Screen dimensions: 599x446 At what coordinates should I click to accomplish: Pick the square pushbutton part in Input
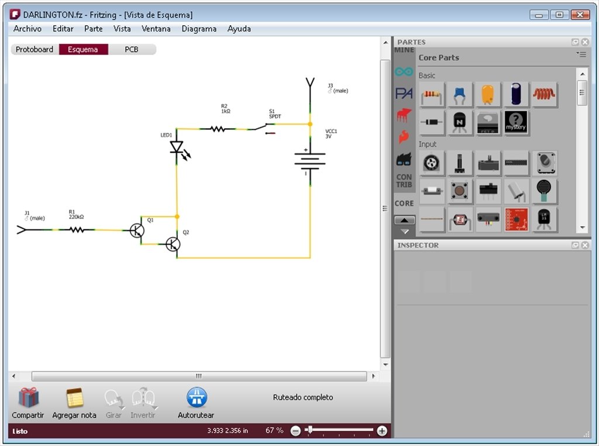pos(460,191)
